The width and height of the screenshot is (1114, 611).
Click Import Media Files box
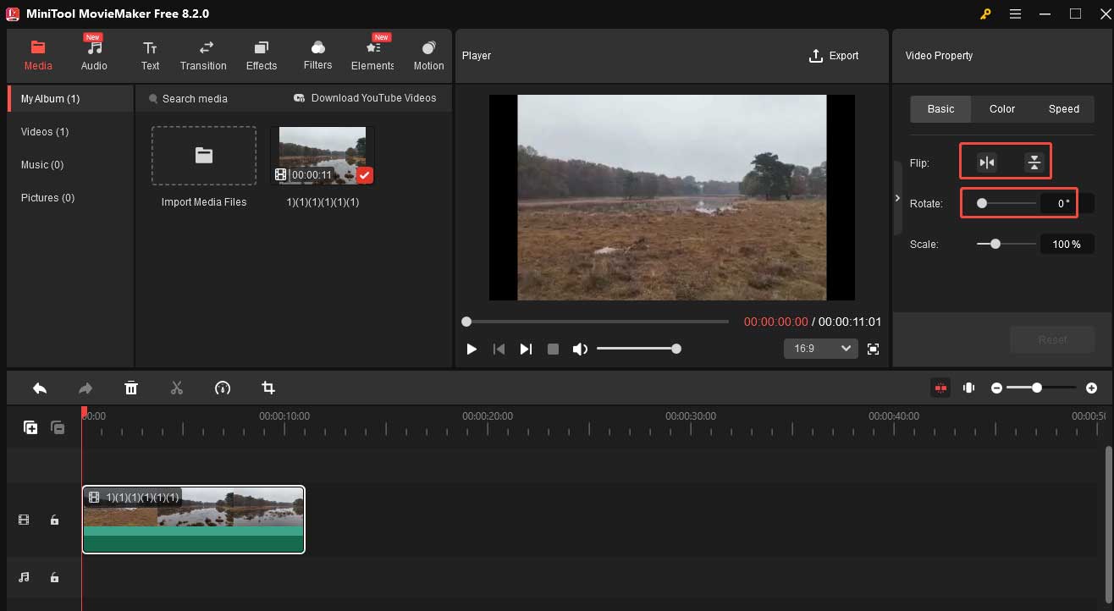204,156
